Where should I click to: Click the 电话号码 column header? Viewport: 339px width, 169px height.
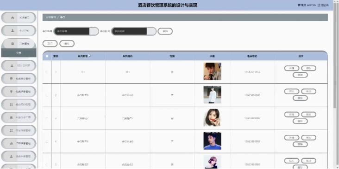tap(252, 56)
